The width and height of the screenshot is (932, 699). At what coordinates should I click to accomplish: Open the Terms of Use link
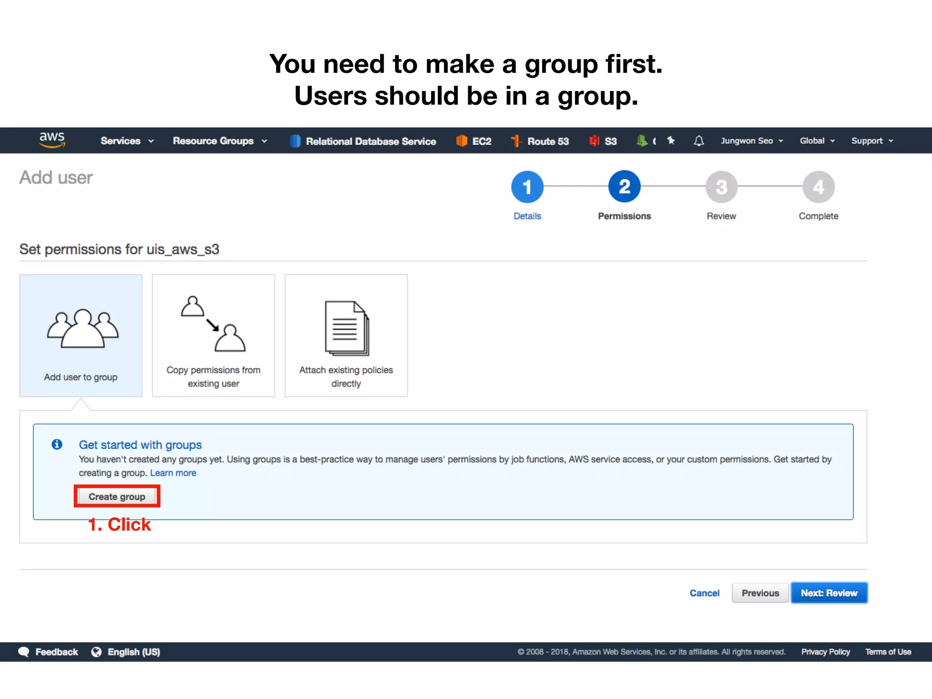click(888, 652)
